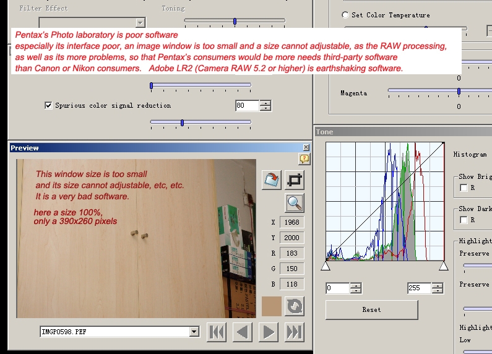Click the save/export image icon in Preview

tap(272, 180)
